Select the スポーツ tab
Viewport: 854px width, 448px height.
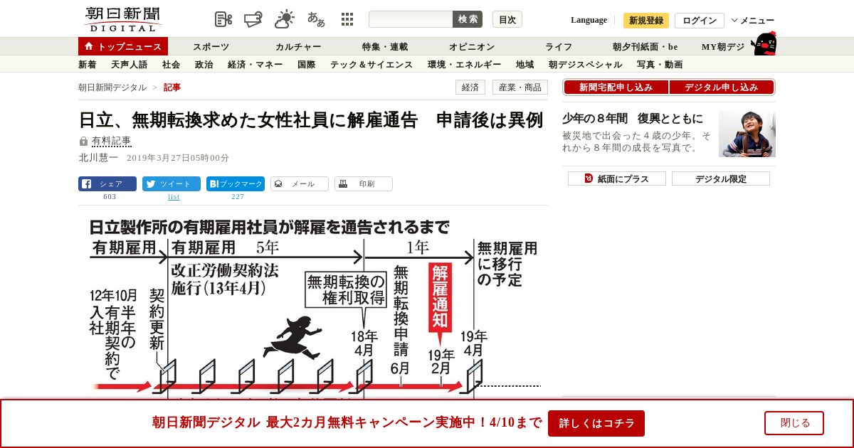[211, 47]
